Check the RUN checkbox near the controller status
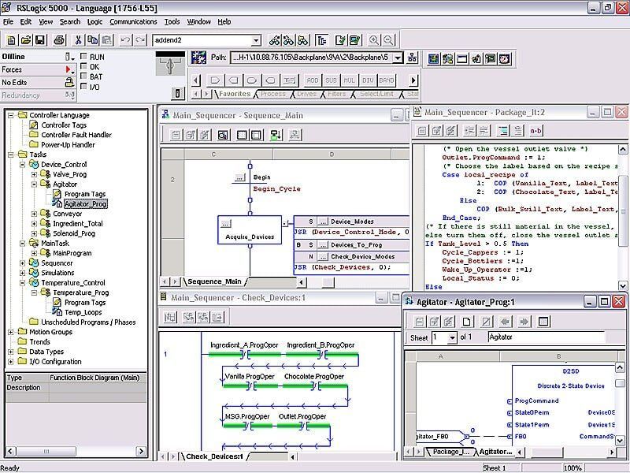 click(x=84, y=57)
